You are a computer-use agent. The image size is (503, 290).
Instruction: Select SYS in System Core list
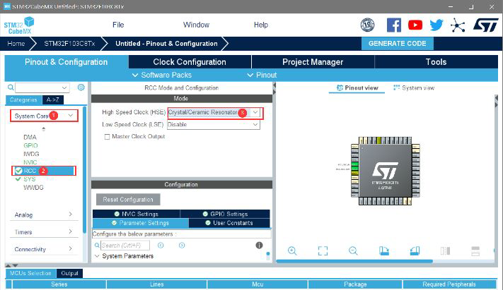(30, 179)
